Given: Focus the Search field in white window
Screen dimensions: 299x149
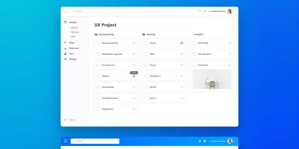Looking at the screenshot, I should (x=95, y=11).
